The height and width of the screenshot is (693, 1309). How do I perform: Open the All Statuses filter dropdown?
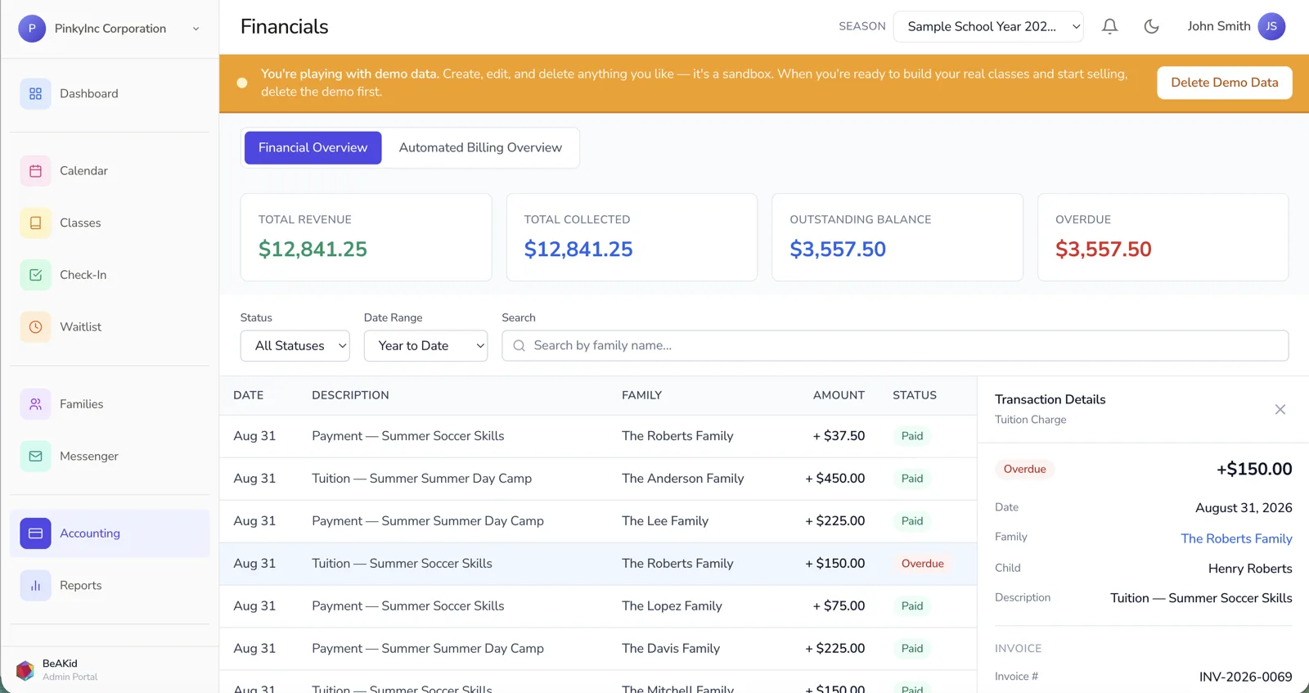tap(295, 345)
